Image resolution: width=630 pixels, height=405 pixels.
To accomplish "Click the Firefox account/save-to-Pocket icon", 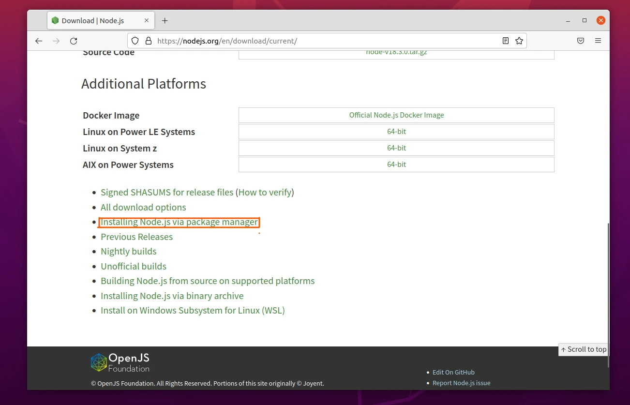I will click(581, 41).
